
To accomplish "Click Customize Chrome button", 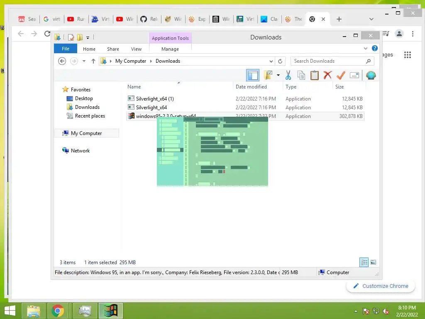I will point(381,286).
